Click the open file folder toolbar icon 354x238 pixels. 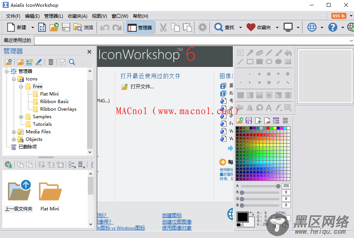coord(54,28)
